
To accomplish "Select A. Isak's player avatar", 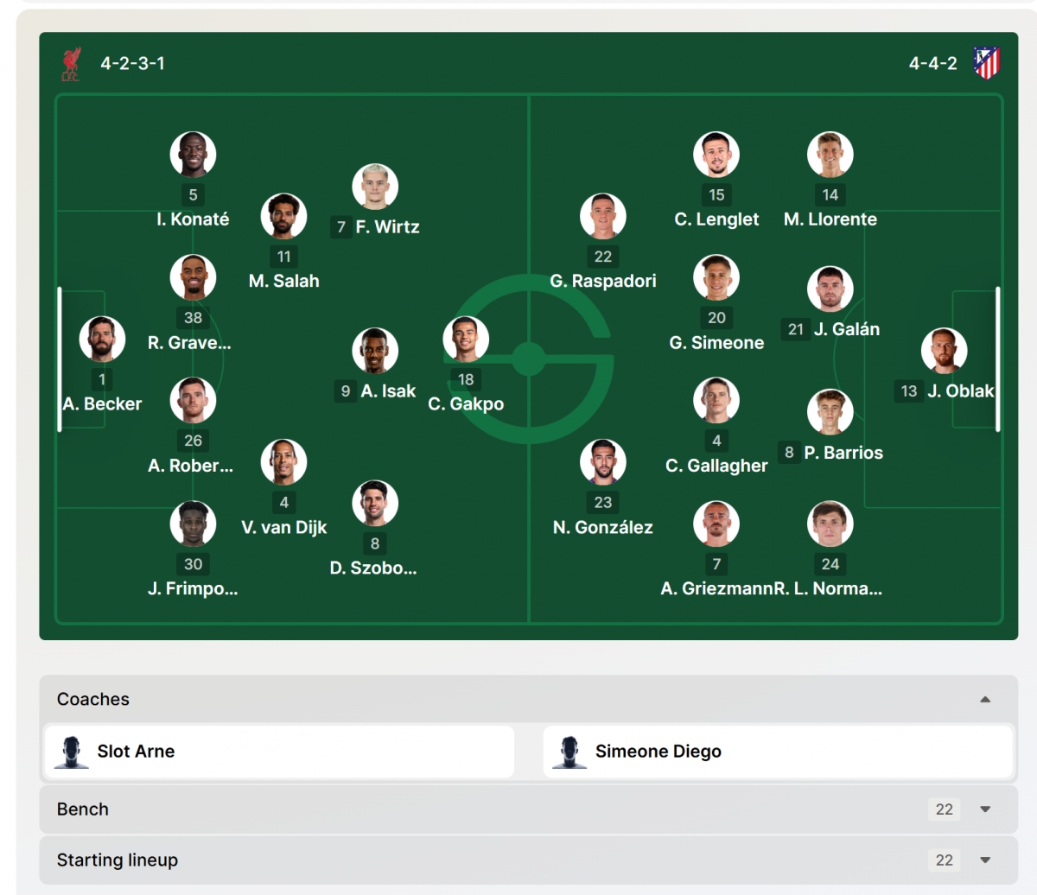I will coord(375,351).
